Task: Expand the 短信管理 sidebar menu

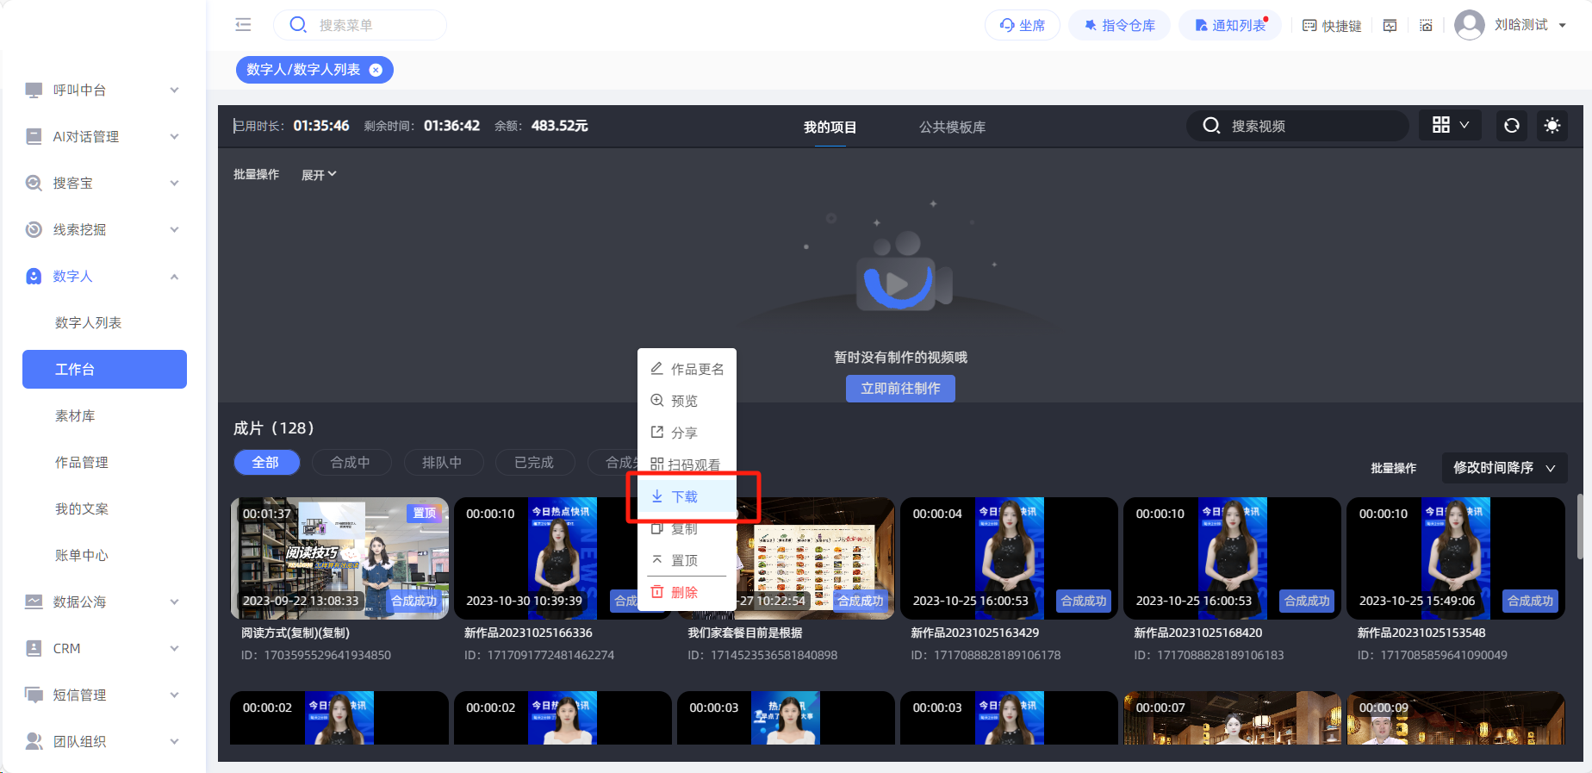Action: (104, 695)
